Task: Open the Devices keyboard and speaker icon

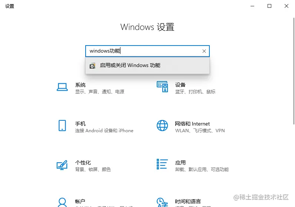Action: point(162,87)
